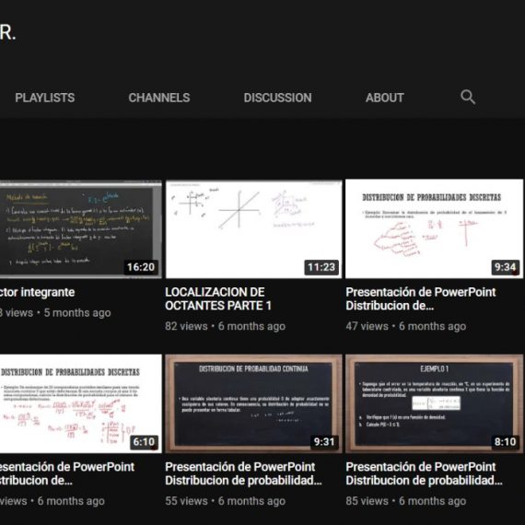The width and height of the screenshot is (525, 525).
Task: Click the 11:23 duration badge
Action: [x=321, y=267]
